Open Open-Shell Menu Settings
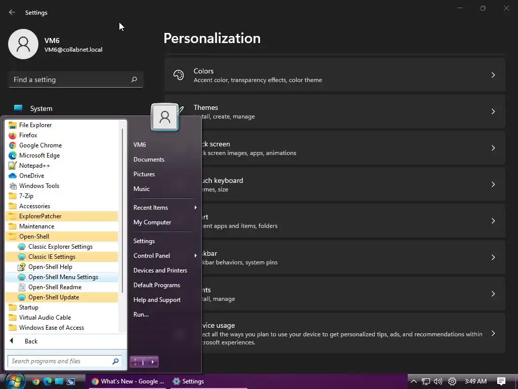 (x=62, y=277)
